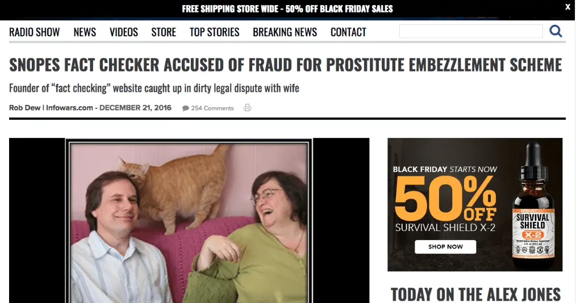Click the speech bubble comments icon
This screenshot has height=303, width=576.
186,108
